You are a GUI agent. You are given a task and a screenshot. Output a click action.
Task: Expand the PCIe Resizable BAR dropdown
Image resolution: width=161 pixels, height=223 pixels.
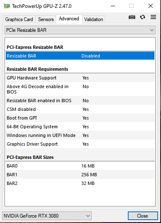[80, 30]
